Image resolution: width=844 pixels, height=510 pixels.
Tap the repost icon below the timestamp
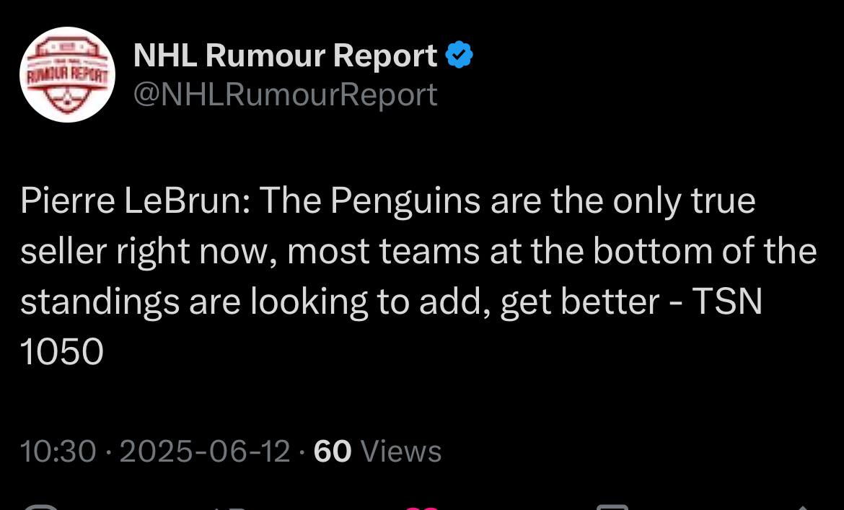(229, 508)
